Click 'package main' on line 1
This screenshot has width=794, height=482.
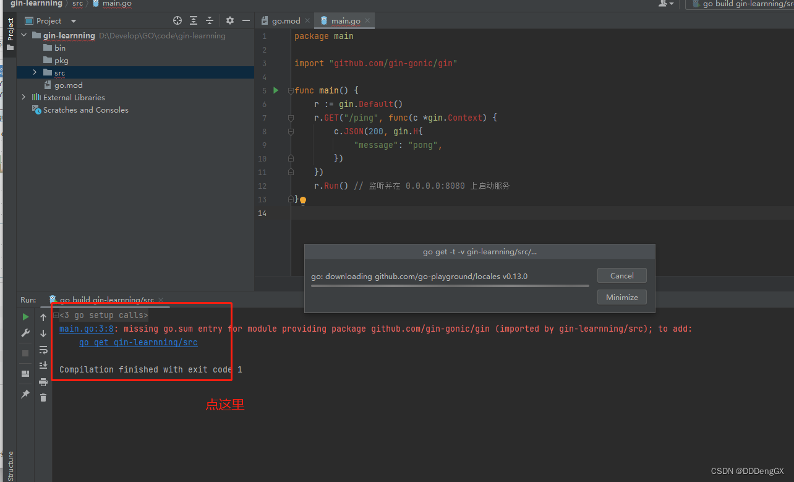[x=324, y=36]
